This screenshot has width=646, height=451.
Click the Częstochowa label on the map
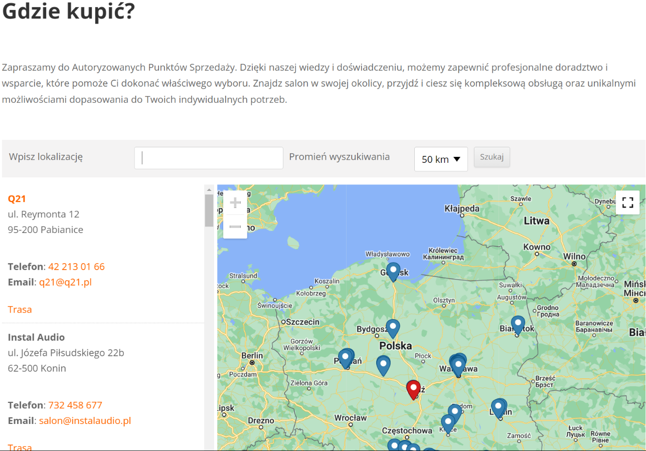pyautogui.click(x=407, y=431)
